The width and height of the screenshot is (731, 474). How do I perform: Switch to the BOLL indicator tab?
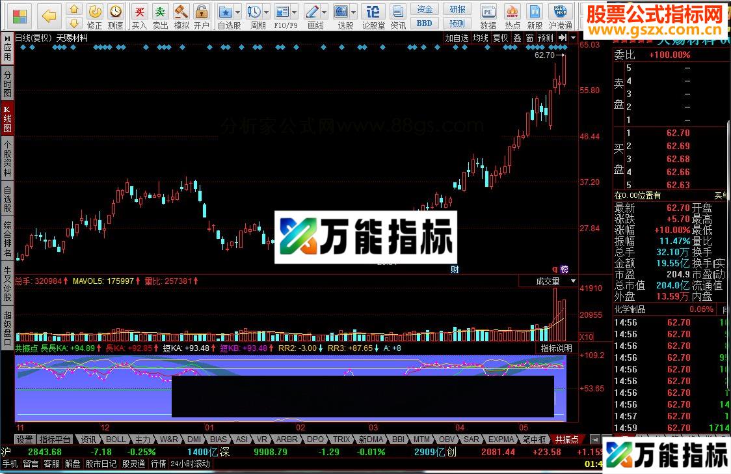tap(115, 439)
